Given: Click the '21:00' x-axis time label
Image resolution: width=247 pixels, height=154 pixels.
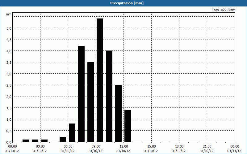Looking at the screenshot, I should click(x=207, y=147).
